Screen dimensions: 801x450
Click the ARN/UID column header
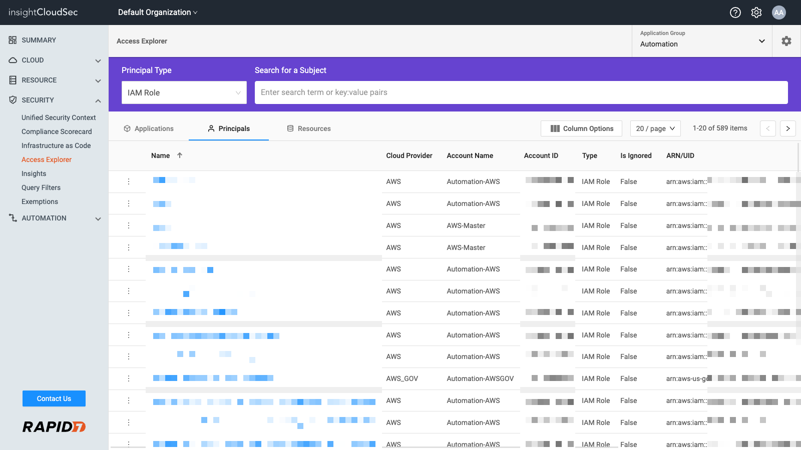[x=680, y=155]
